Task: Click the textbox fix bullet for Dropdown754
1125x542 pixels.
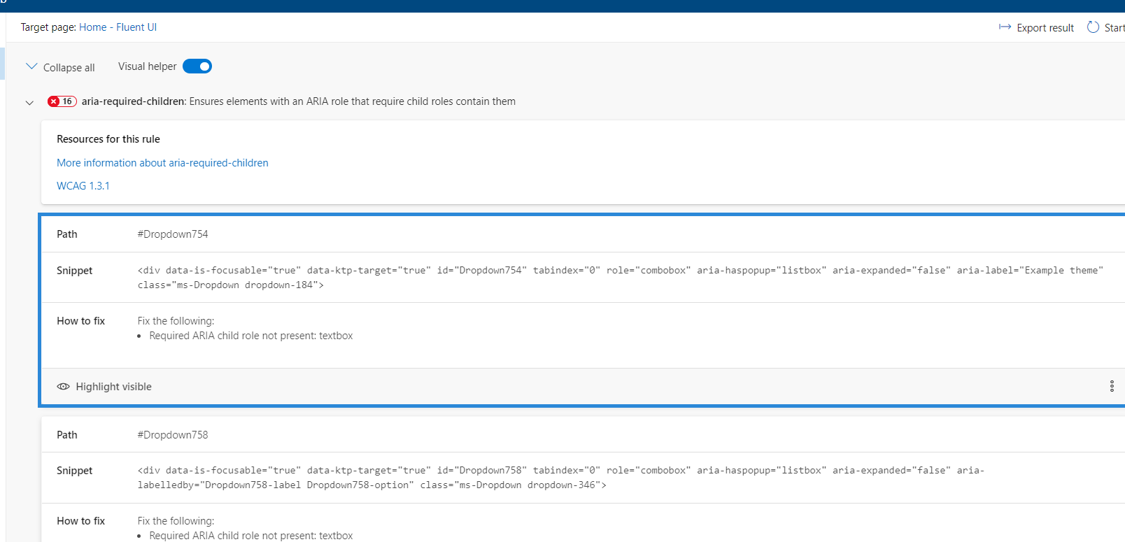Action: (250, 336)
